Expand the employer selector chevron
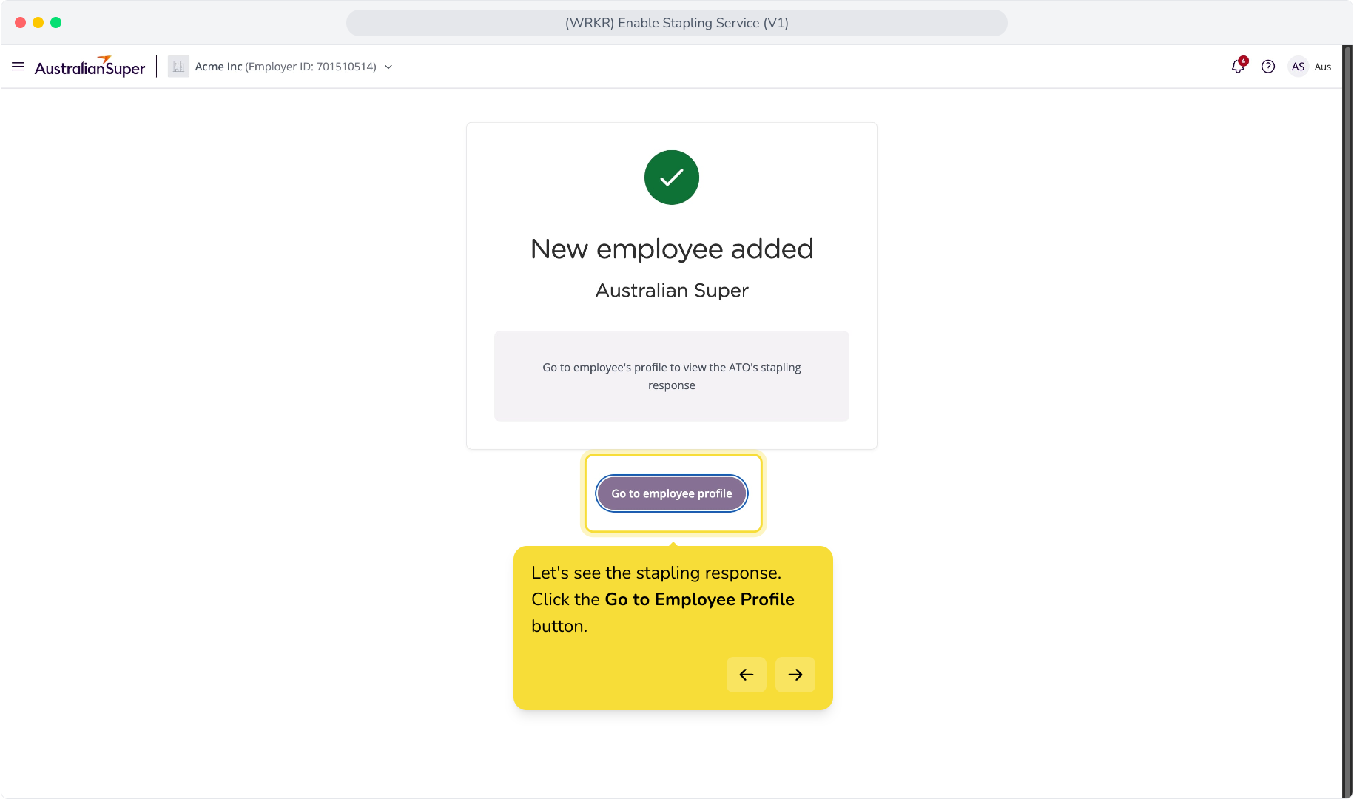This screenshot has height=799, width=1354. 388,67
